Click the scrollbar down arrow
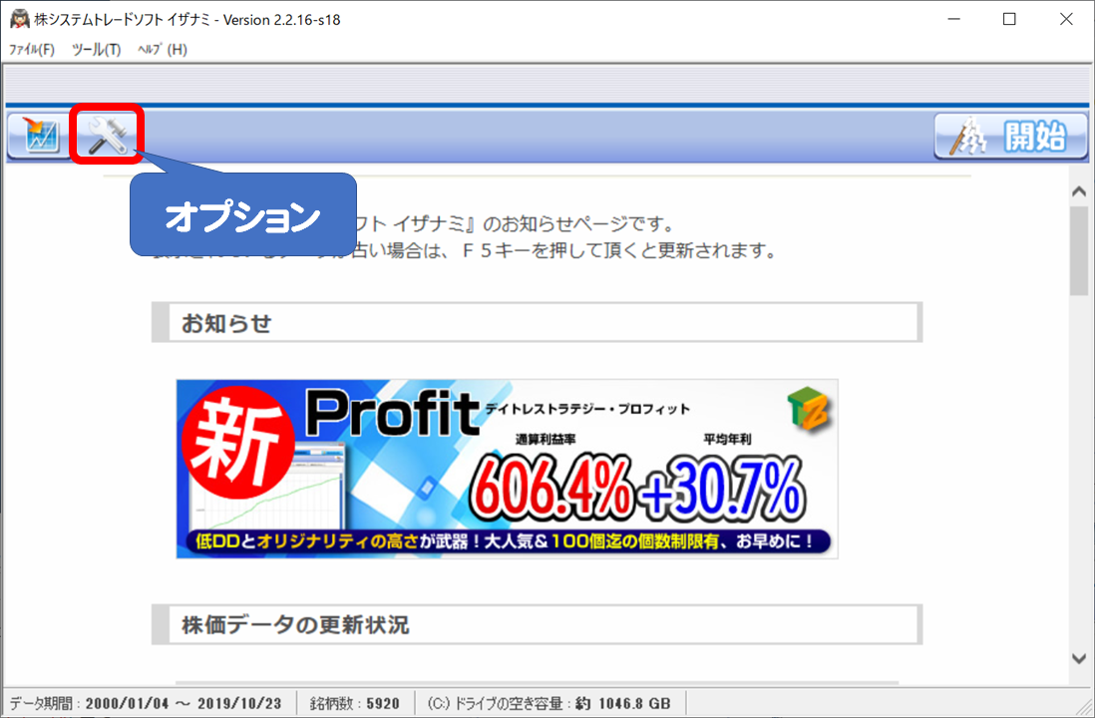The height and width of the screenshot is (718, 1095). (x=1079, y=658)
